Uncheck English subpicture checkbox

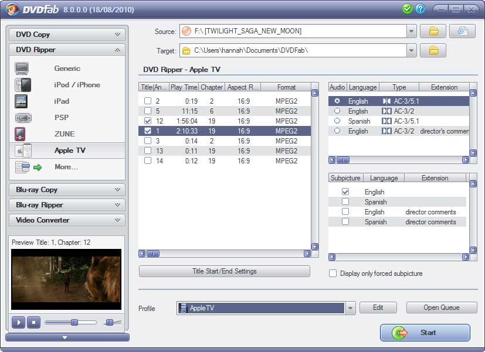(345, 192)
